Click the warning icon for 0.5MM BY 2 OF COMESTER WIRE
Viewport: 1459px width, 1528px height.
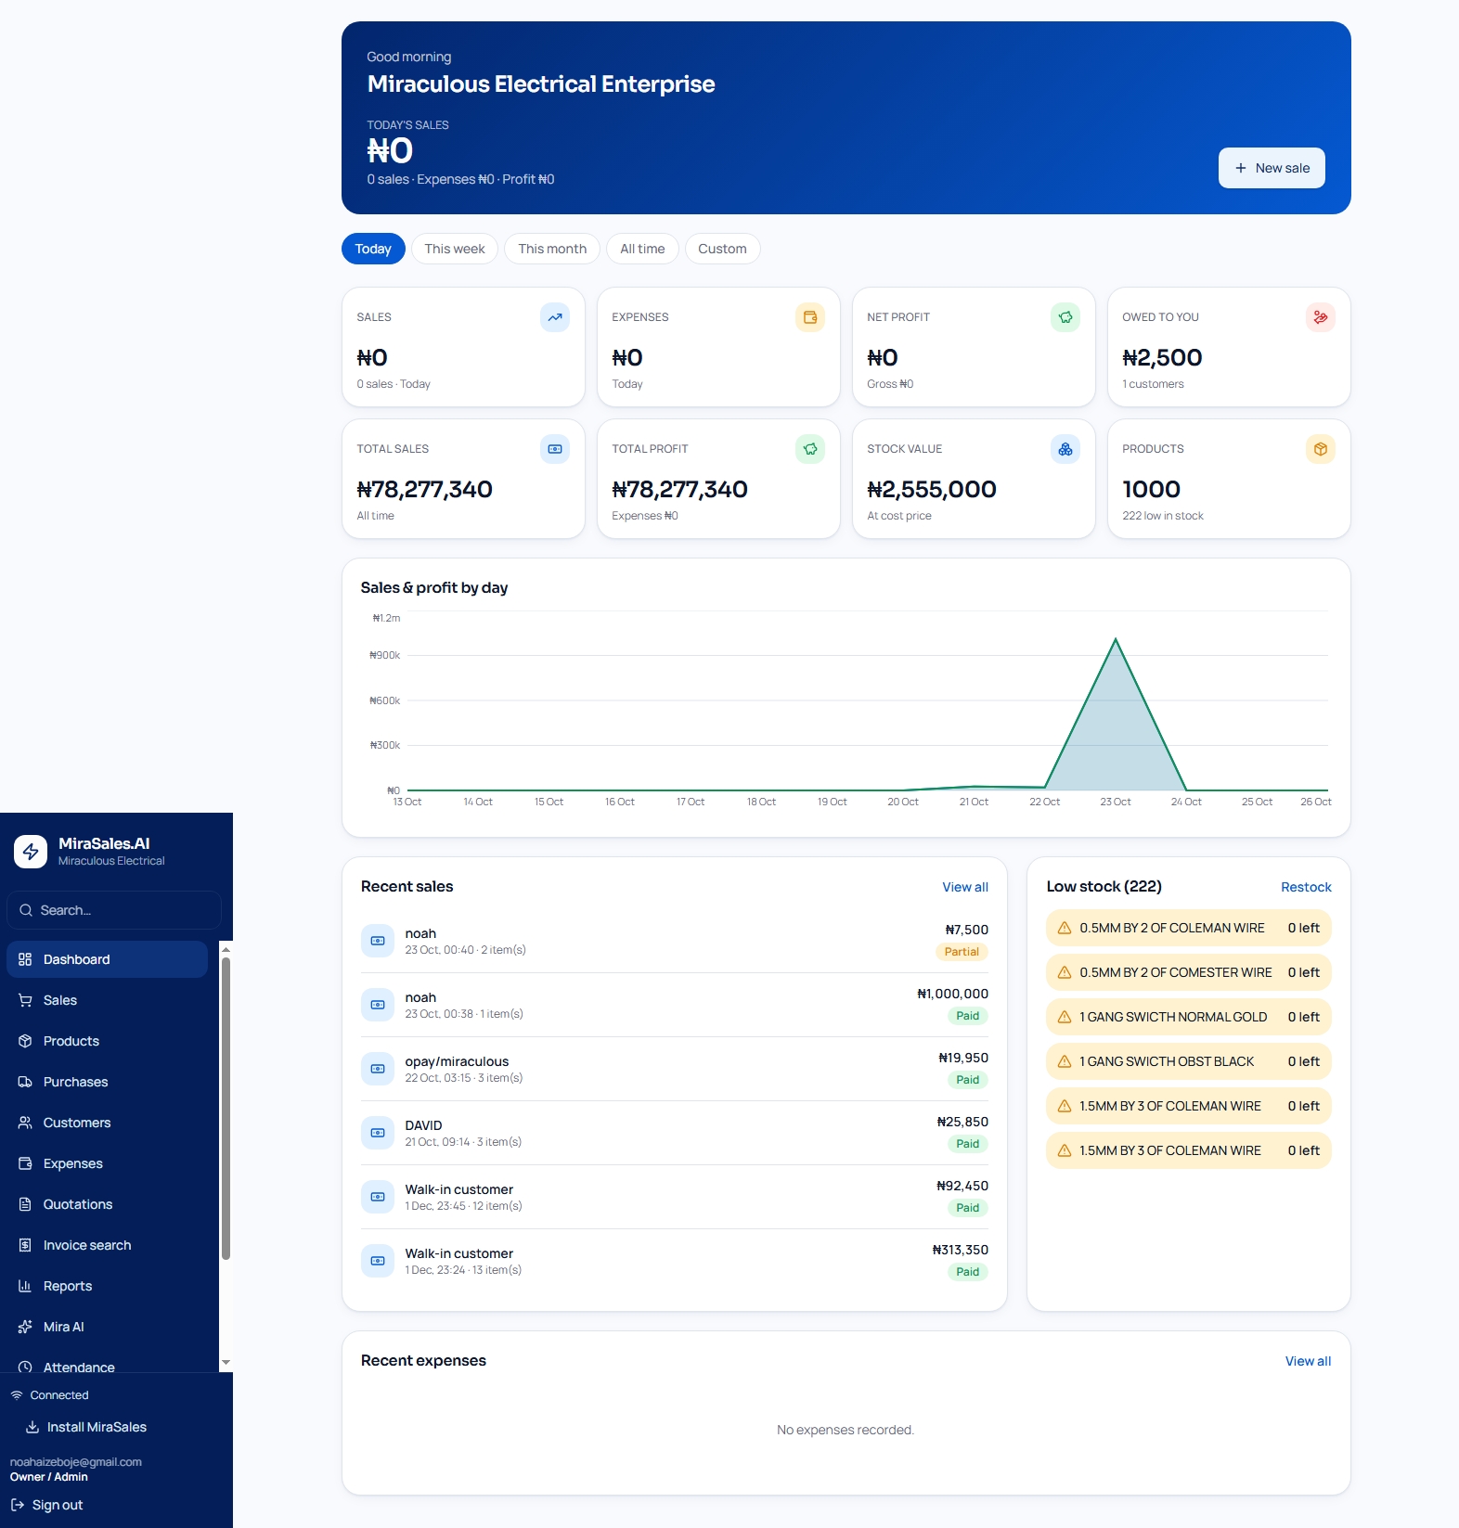click(1065, 972)
